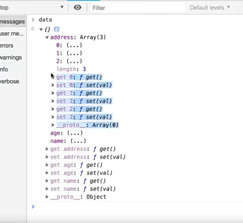
Task: Collapse the address Array(3) node
Action: (47, 37)
